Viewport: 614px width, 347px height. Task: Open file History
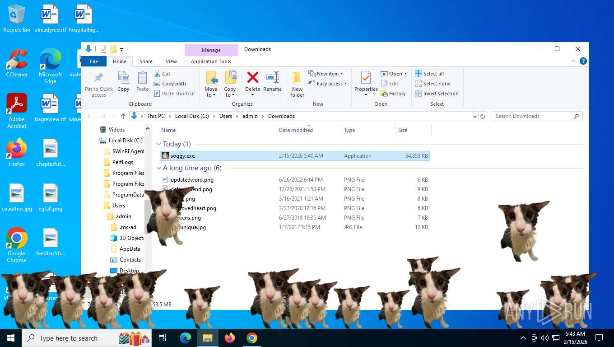coord(393,94)
